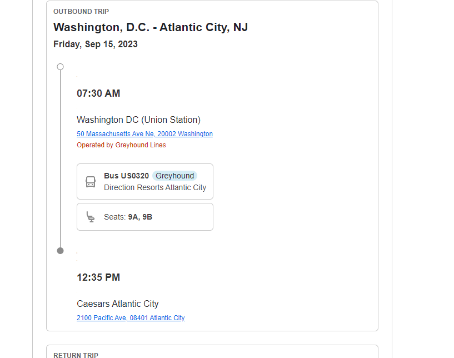Click the Friday, Sep 15, 2023 travel date

pyautogui.click(x=95, y=44)
